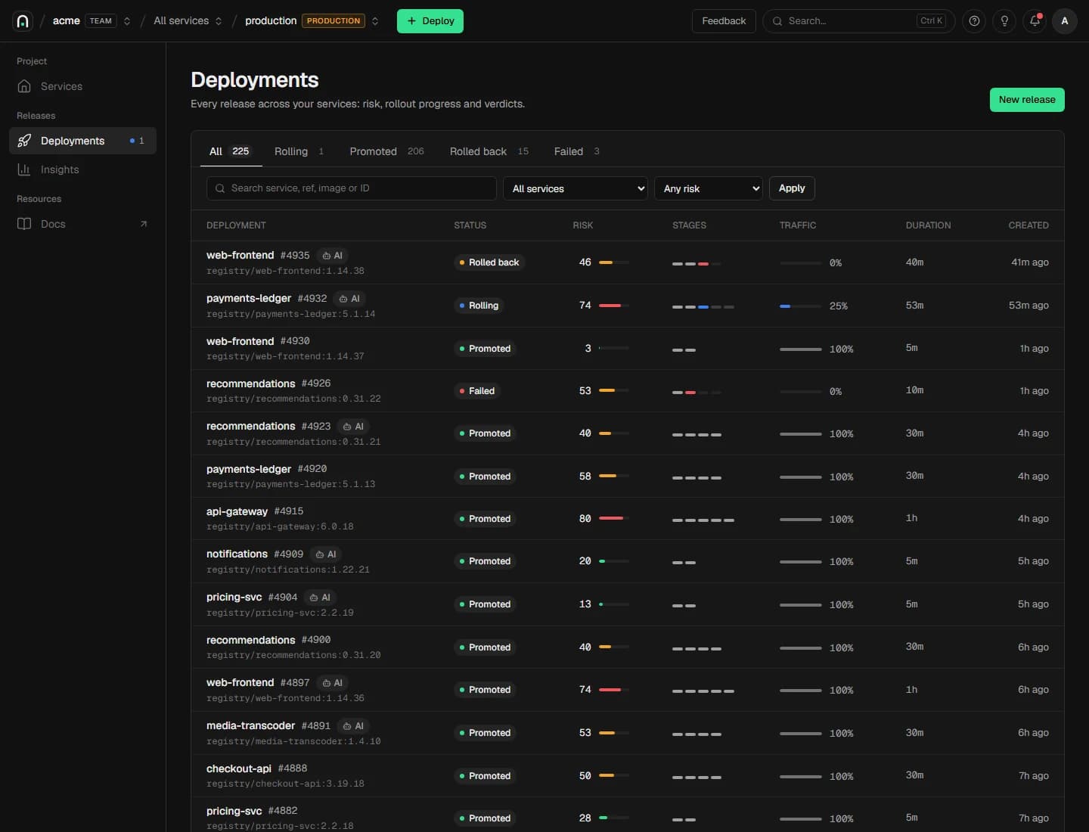Image resolution: width=1089 pixels, height=832 pixels.
Task: Click the acme logo icon
Action: [x=23, y=21]
